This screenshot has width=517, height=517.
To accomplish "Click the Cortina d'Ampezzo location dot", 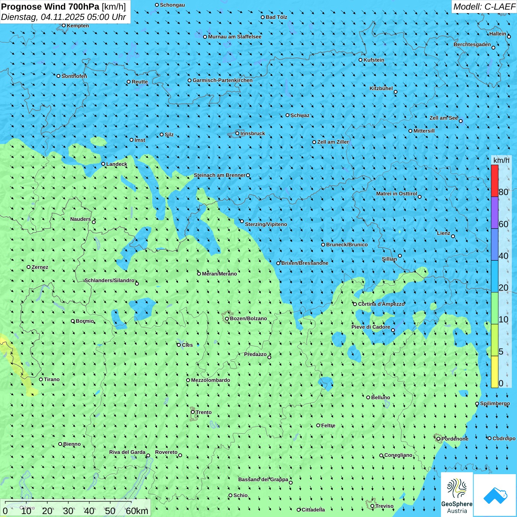I will pyautogui.click(x=355, y=304).
